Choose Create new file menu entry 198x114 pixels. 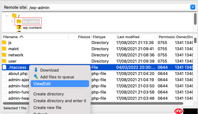47,108
